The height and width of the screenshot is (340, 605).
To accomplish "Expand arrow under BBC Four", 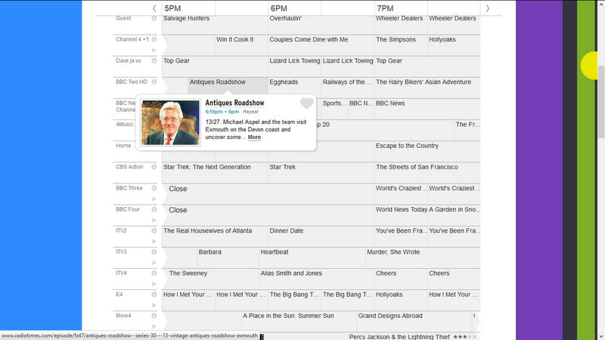I will coord(154,220).
